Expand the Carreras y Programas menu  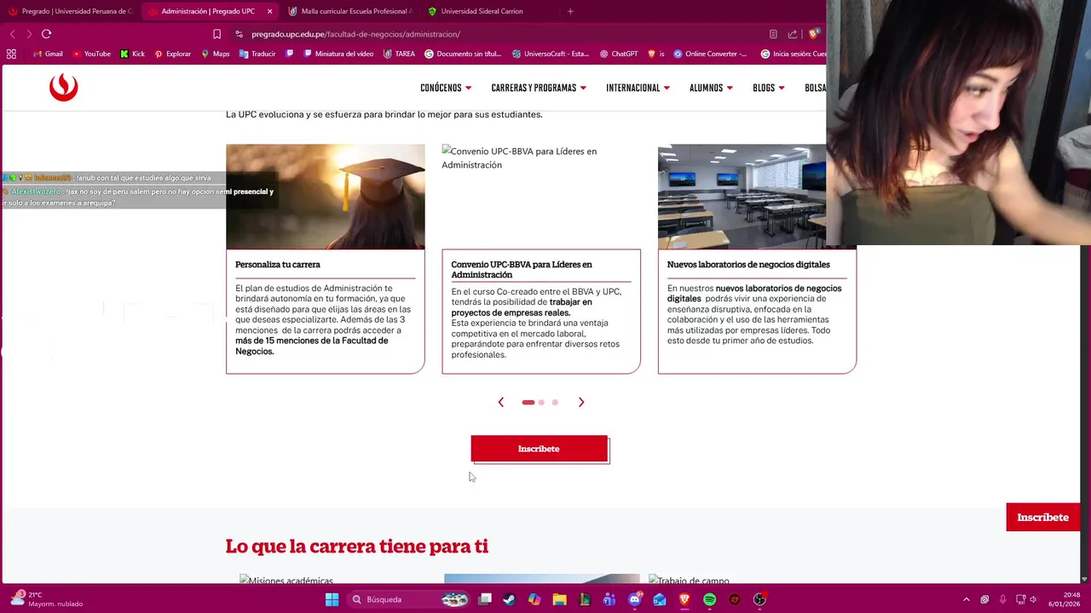pos(539,88)
